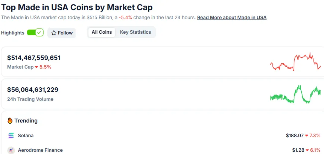Click red down arrow next to Solana's price
This screenshot has width=324, height=154.
click(x=307, y=135)
